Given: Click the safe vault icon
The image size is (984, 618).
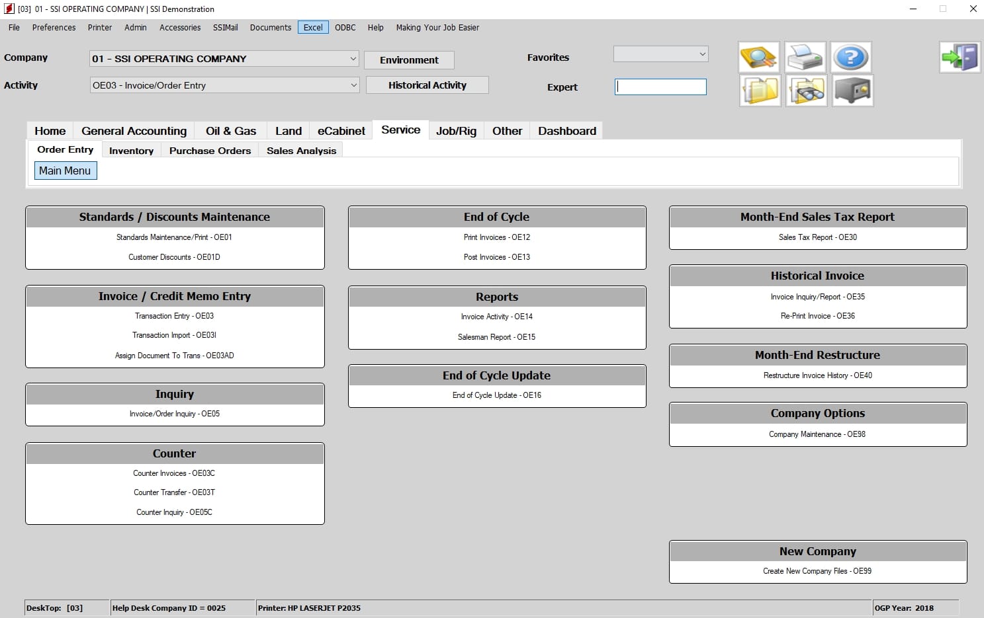Looking at the screenshot, I should coord(851,91).
